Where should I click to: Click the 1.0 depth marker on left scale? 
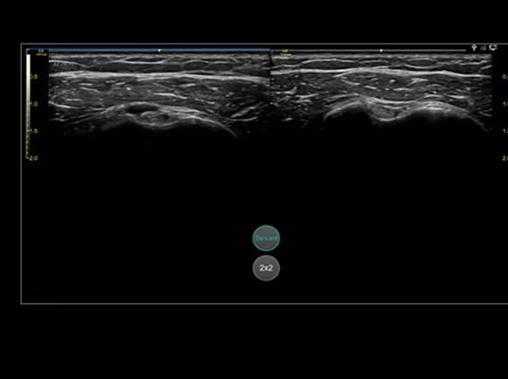(x=34, y=104)
